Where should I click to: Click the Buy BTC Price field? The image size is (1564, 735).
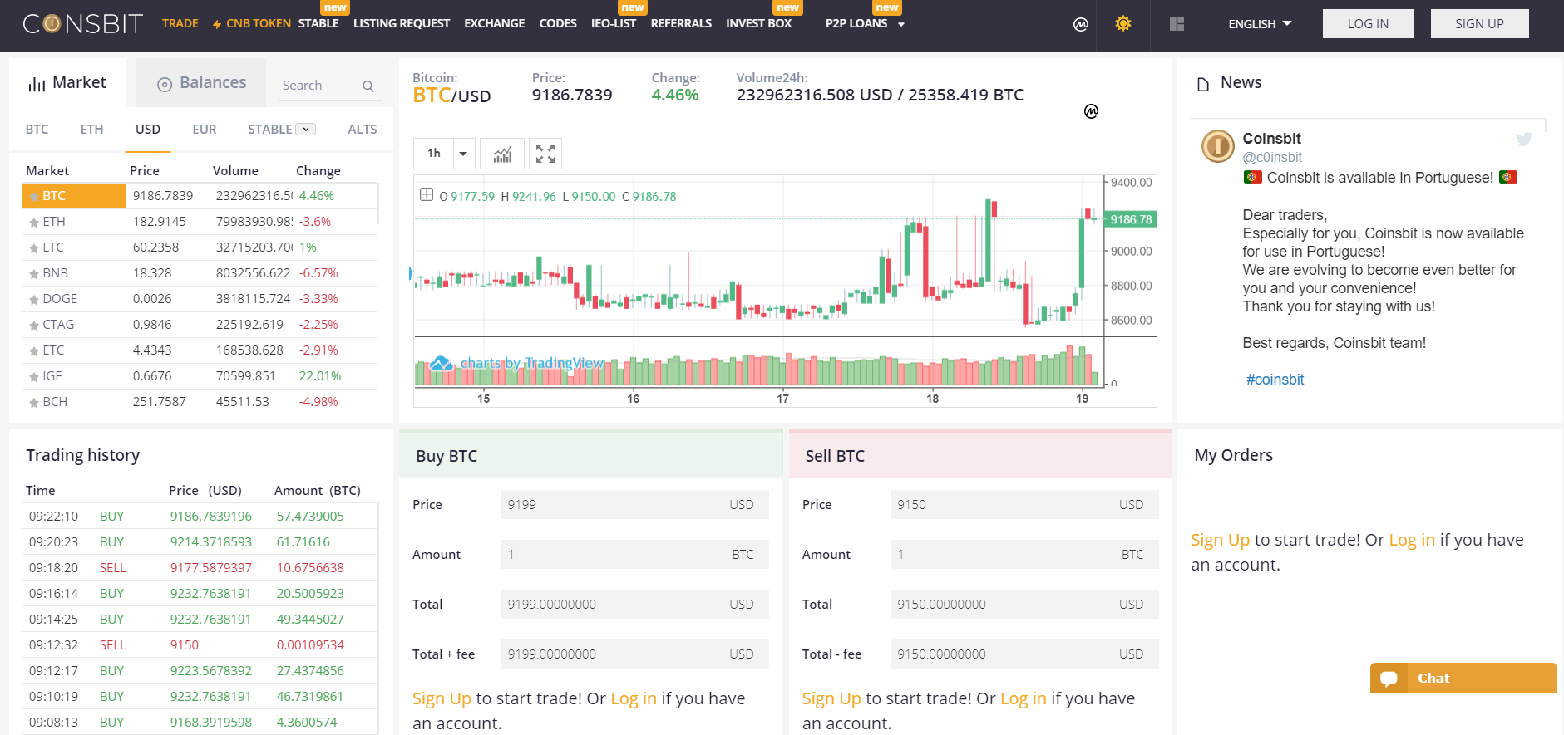pyautogui.click(x=635, y=505)
